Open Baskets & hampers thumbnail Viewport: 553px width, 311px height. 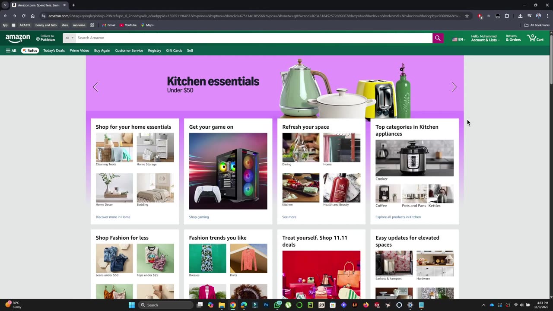[394, 263]
